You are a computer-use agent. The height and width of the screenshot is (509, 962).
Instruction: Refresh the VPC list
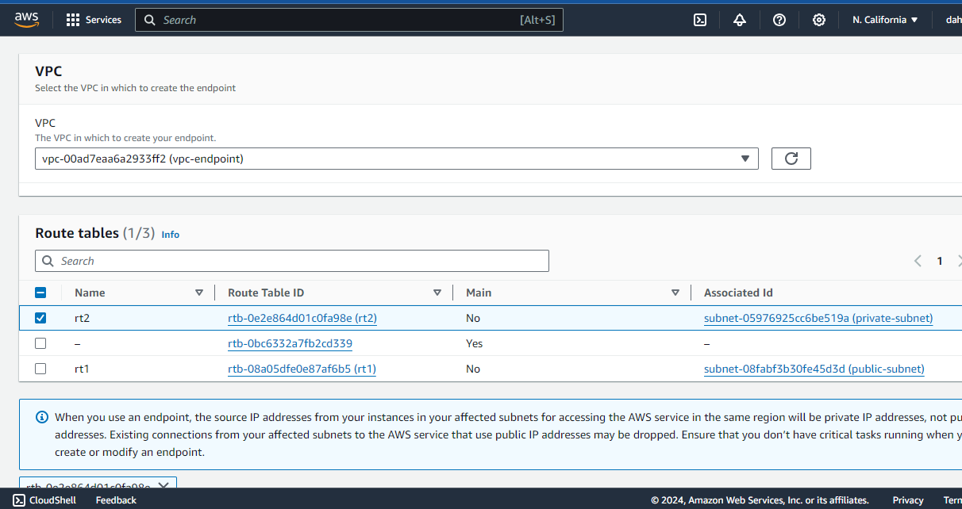[791, 159]
